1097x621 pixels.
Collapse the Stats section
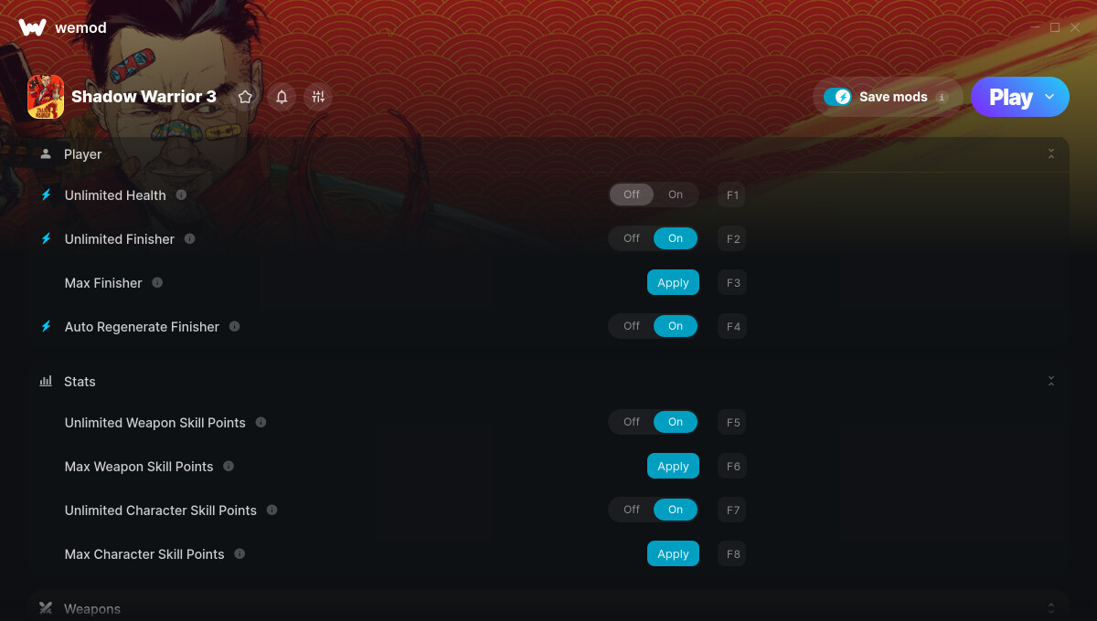pyautogui.click(x=1051, y=381)
